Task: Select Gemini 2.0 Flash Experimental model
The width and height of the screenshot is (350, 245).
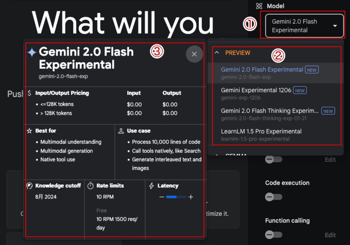Action: point(275,73)
